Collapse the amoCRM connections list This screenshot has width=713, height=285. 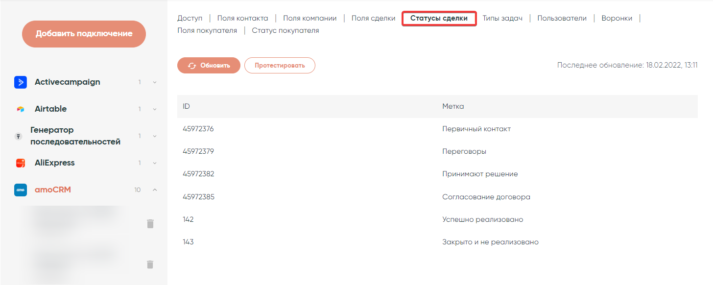pyautogui.click(x=155, y=190)
